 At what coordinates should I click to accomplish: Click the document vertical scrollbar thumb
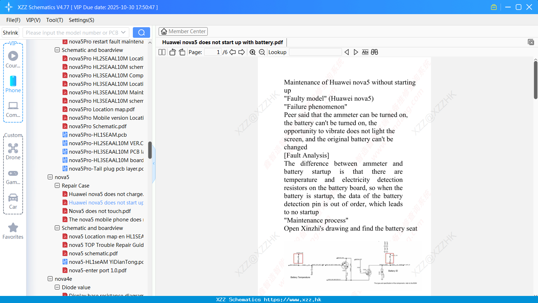536,80
